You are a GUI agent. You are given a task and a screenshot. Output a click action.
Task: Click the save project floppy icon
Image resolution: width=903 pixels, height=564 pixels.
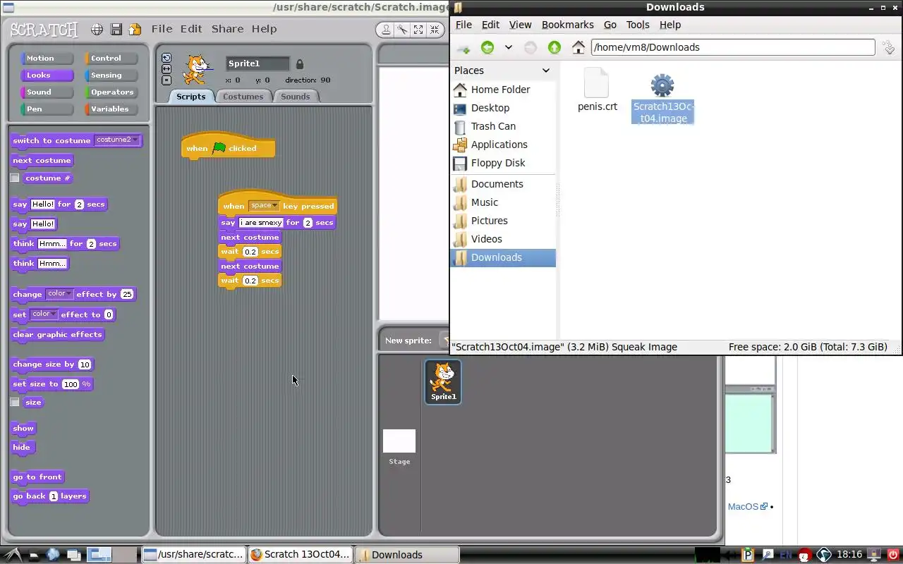point(116,30)
